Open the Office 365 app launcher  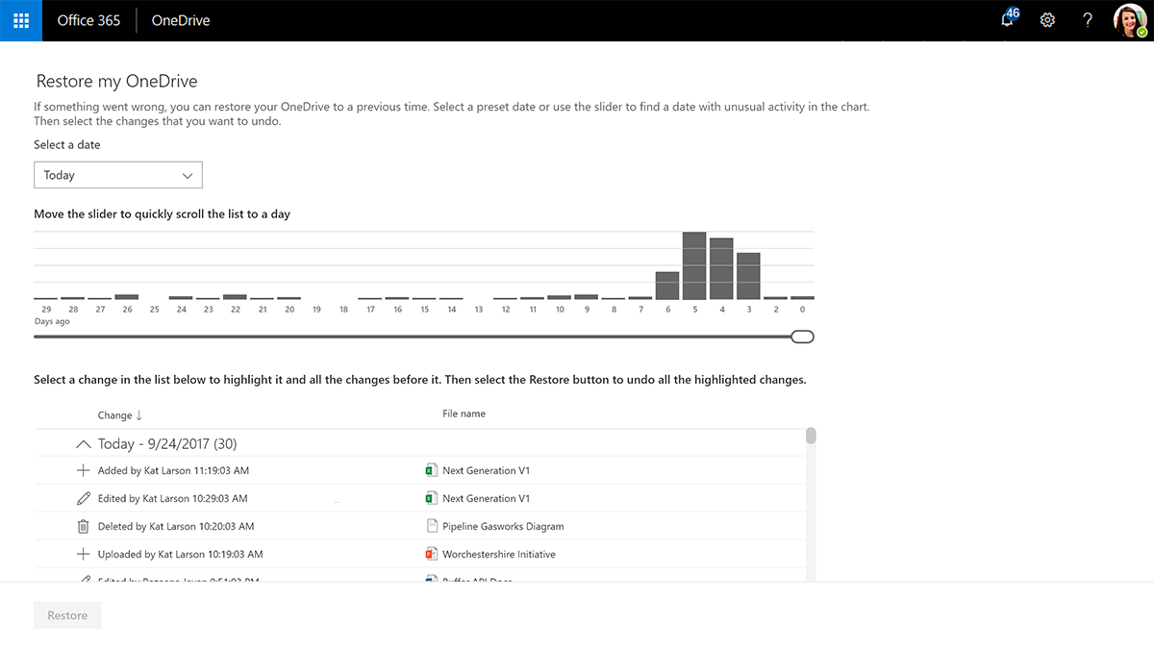(x=21, y=20)
